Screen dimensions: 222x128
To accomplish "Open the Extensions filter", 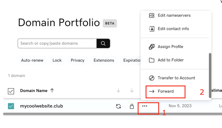I will (104, 60).
